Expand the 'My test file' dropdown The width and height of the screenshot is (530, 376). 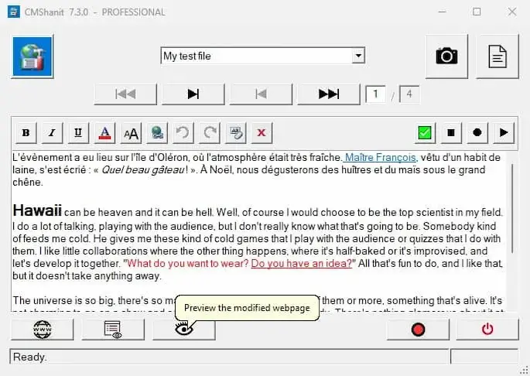(x=358, y=56)
